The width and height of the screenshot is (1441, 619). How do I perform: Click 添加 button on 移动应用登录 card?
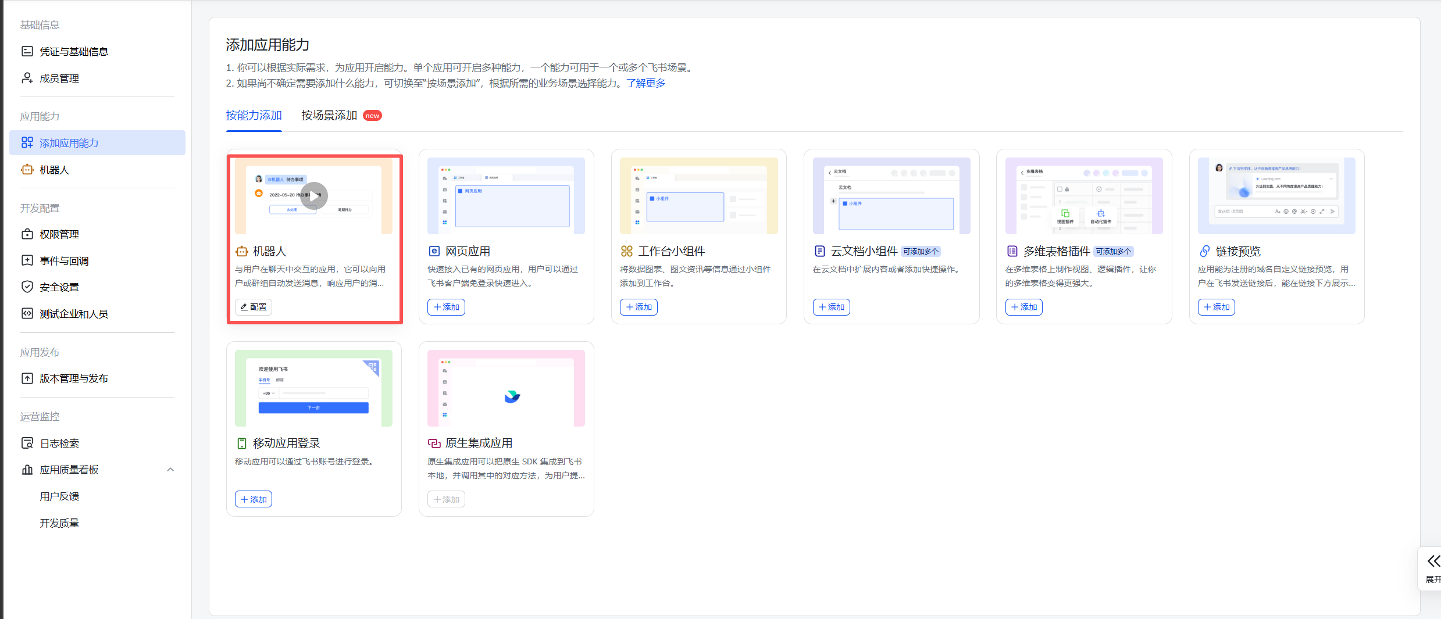(x=254, y=499)
